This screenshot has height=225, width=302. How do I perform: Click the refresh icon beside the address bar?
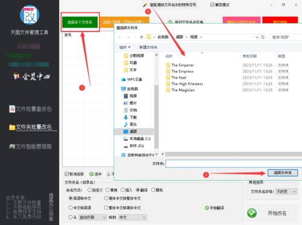tap(263, 37)
